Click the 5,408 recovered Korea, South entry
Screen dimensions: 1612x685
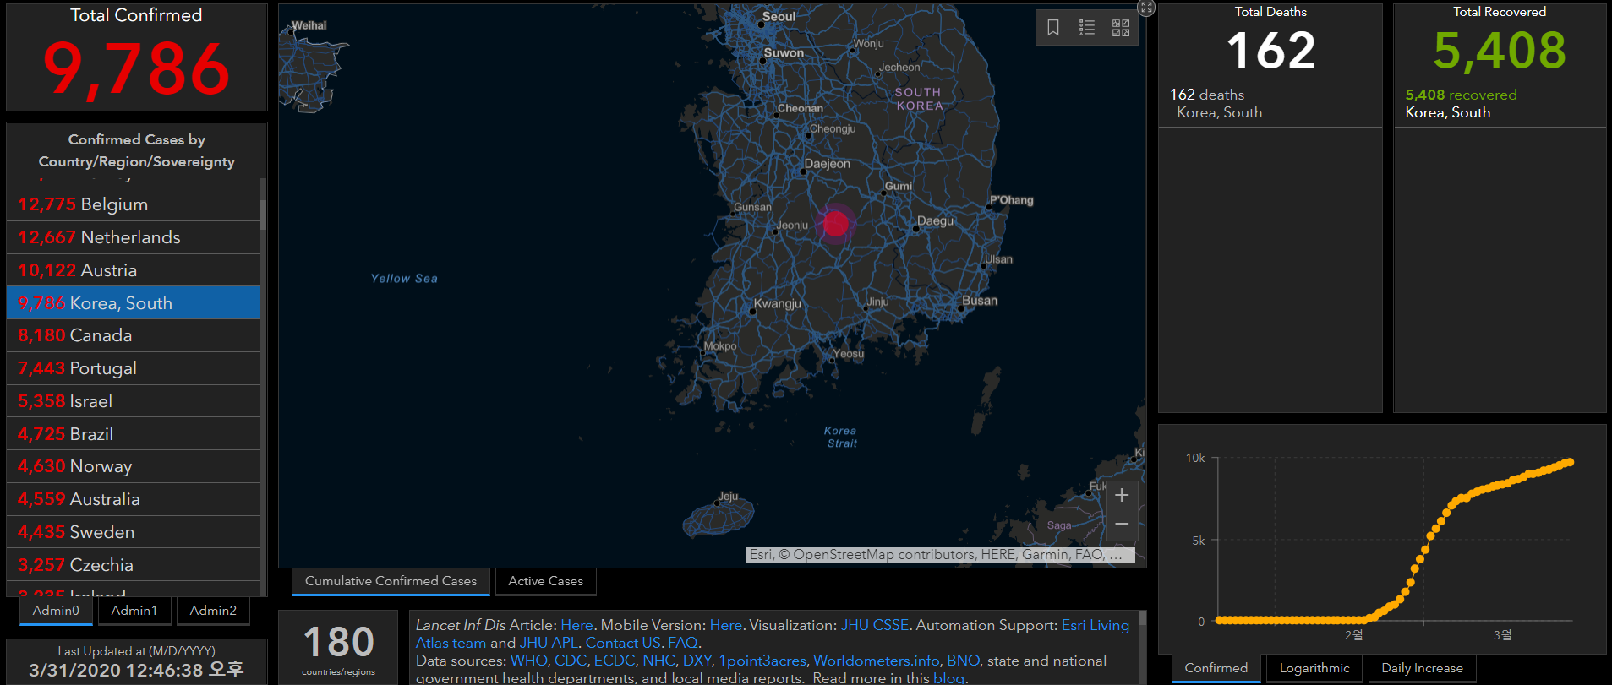tap(1500, 103)
